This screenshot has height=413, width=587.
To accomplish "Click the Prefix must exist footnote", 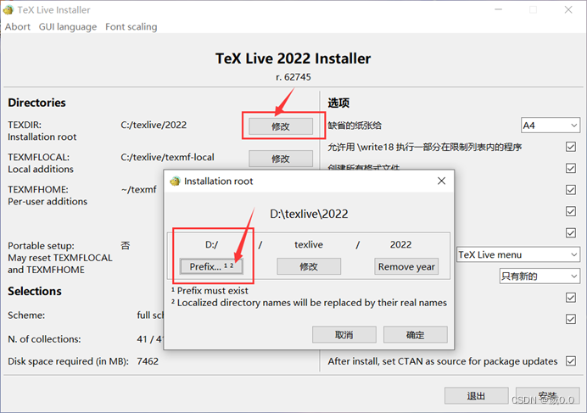I will 210,291.
